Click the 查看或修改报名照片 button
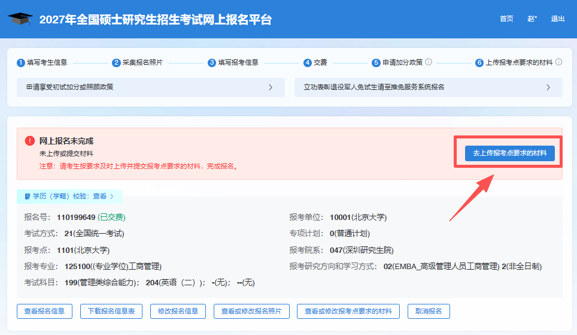This screenshot has height=335, width=577. [252, 311]
